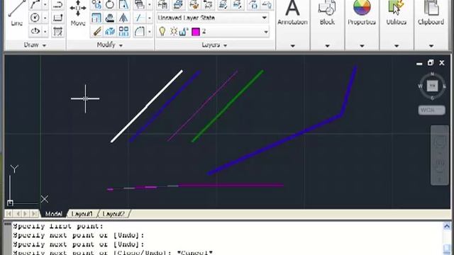Select the Arc tool in Draw panel

(x=35, y=4)
